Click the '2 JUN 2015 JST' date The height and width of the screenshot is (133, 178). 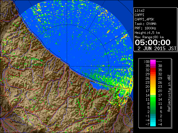157,48
